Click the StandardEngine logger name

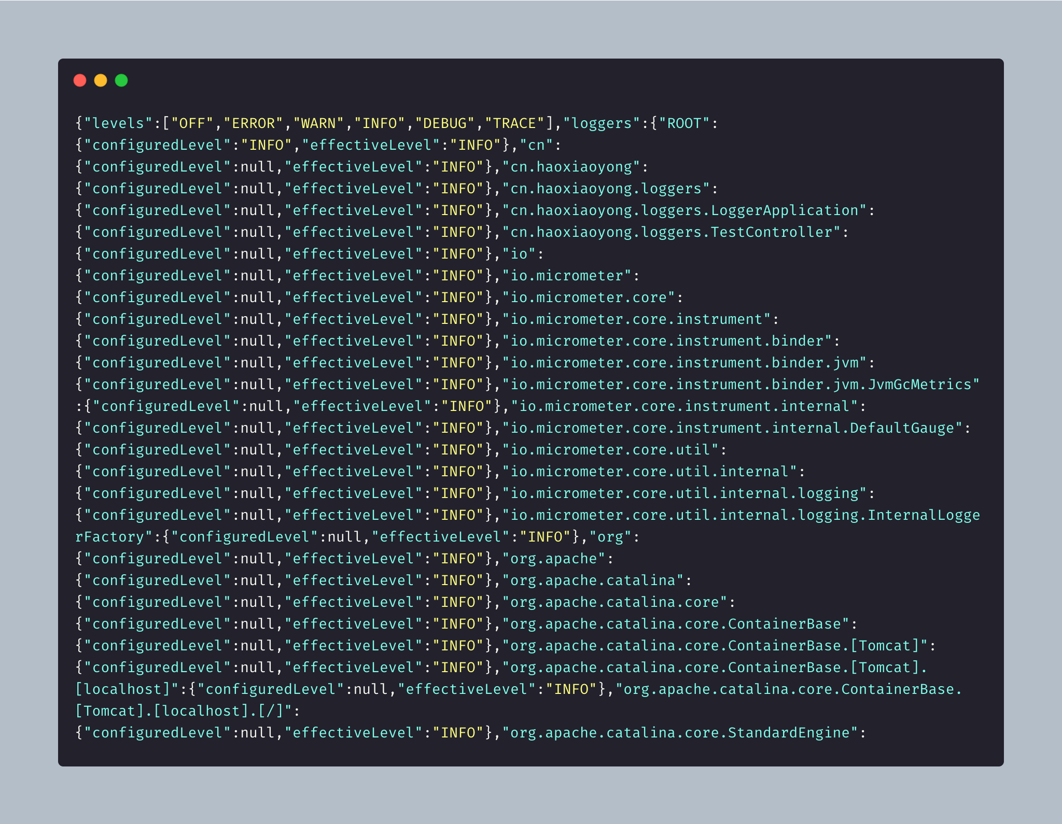tap(680, 733)
